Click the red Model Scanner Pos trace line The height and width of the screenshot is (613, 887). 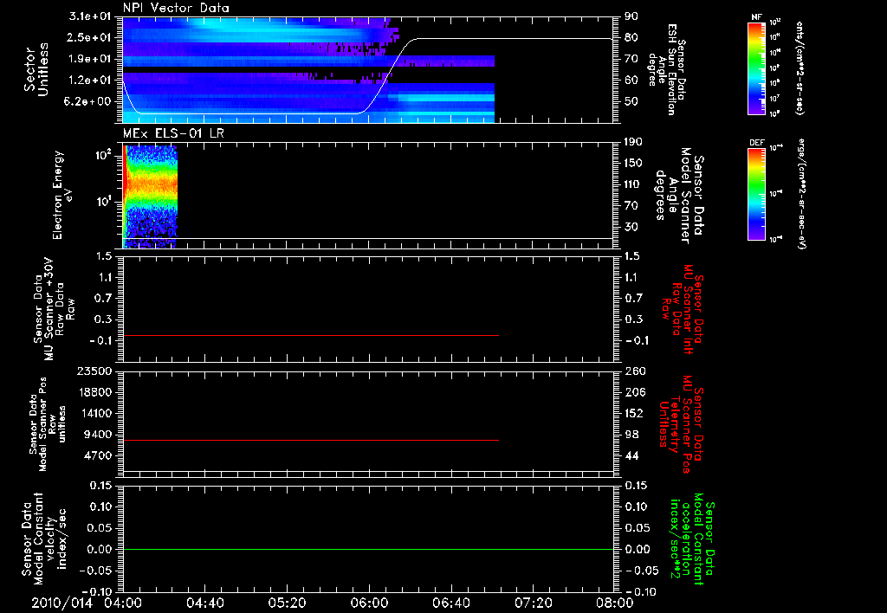pos(311,440)
